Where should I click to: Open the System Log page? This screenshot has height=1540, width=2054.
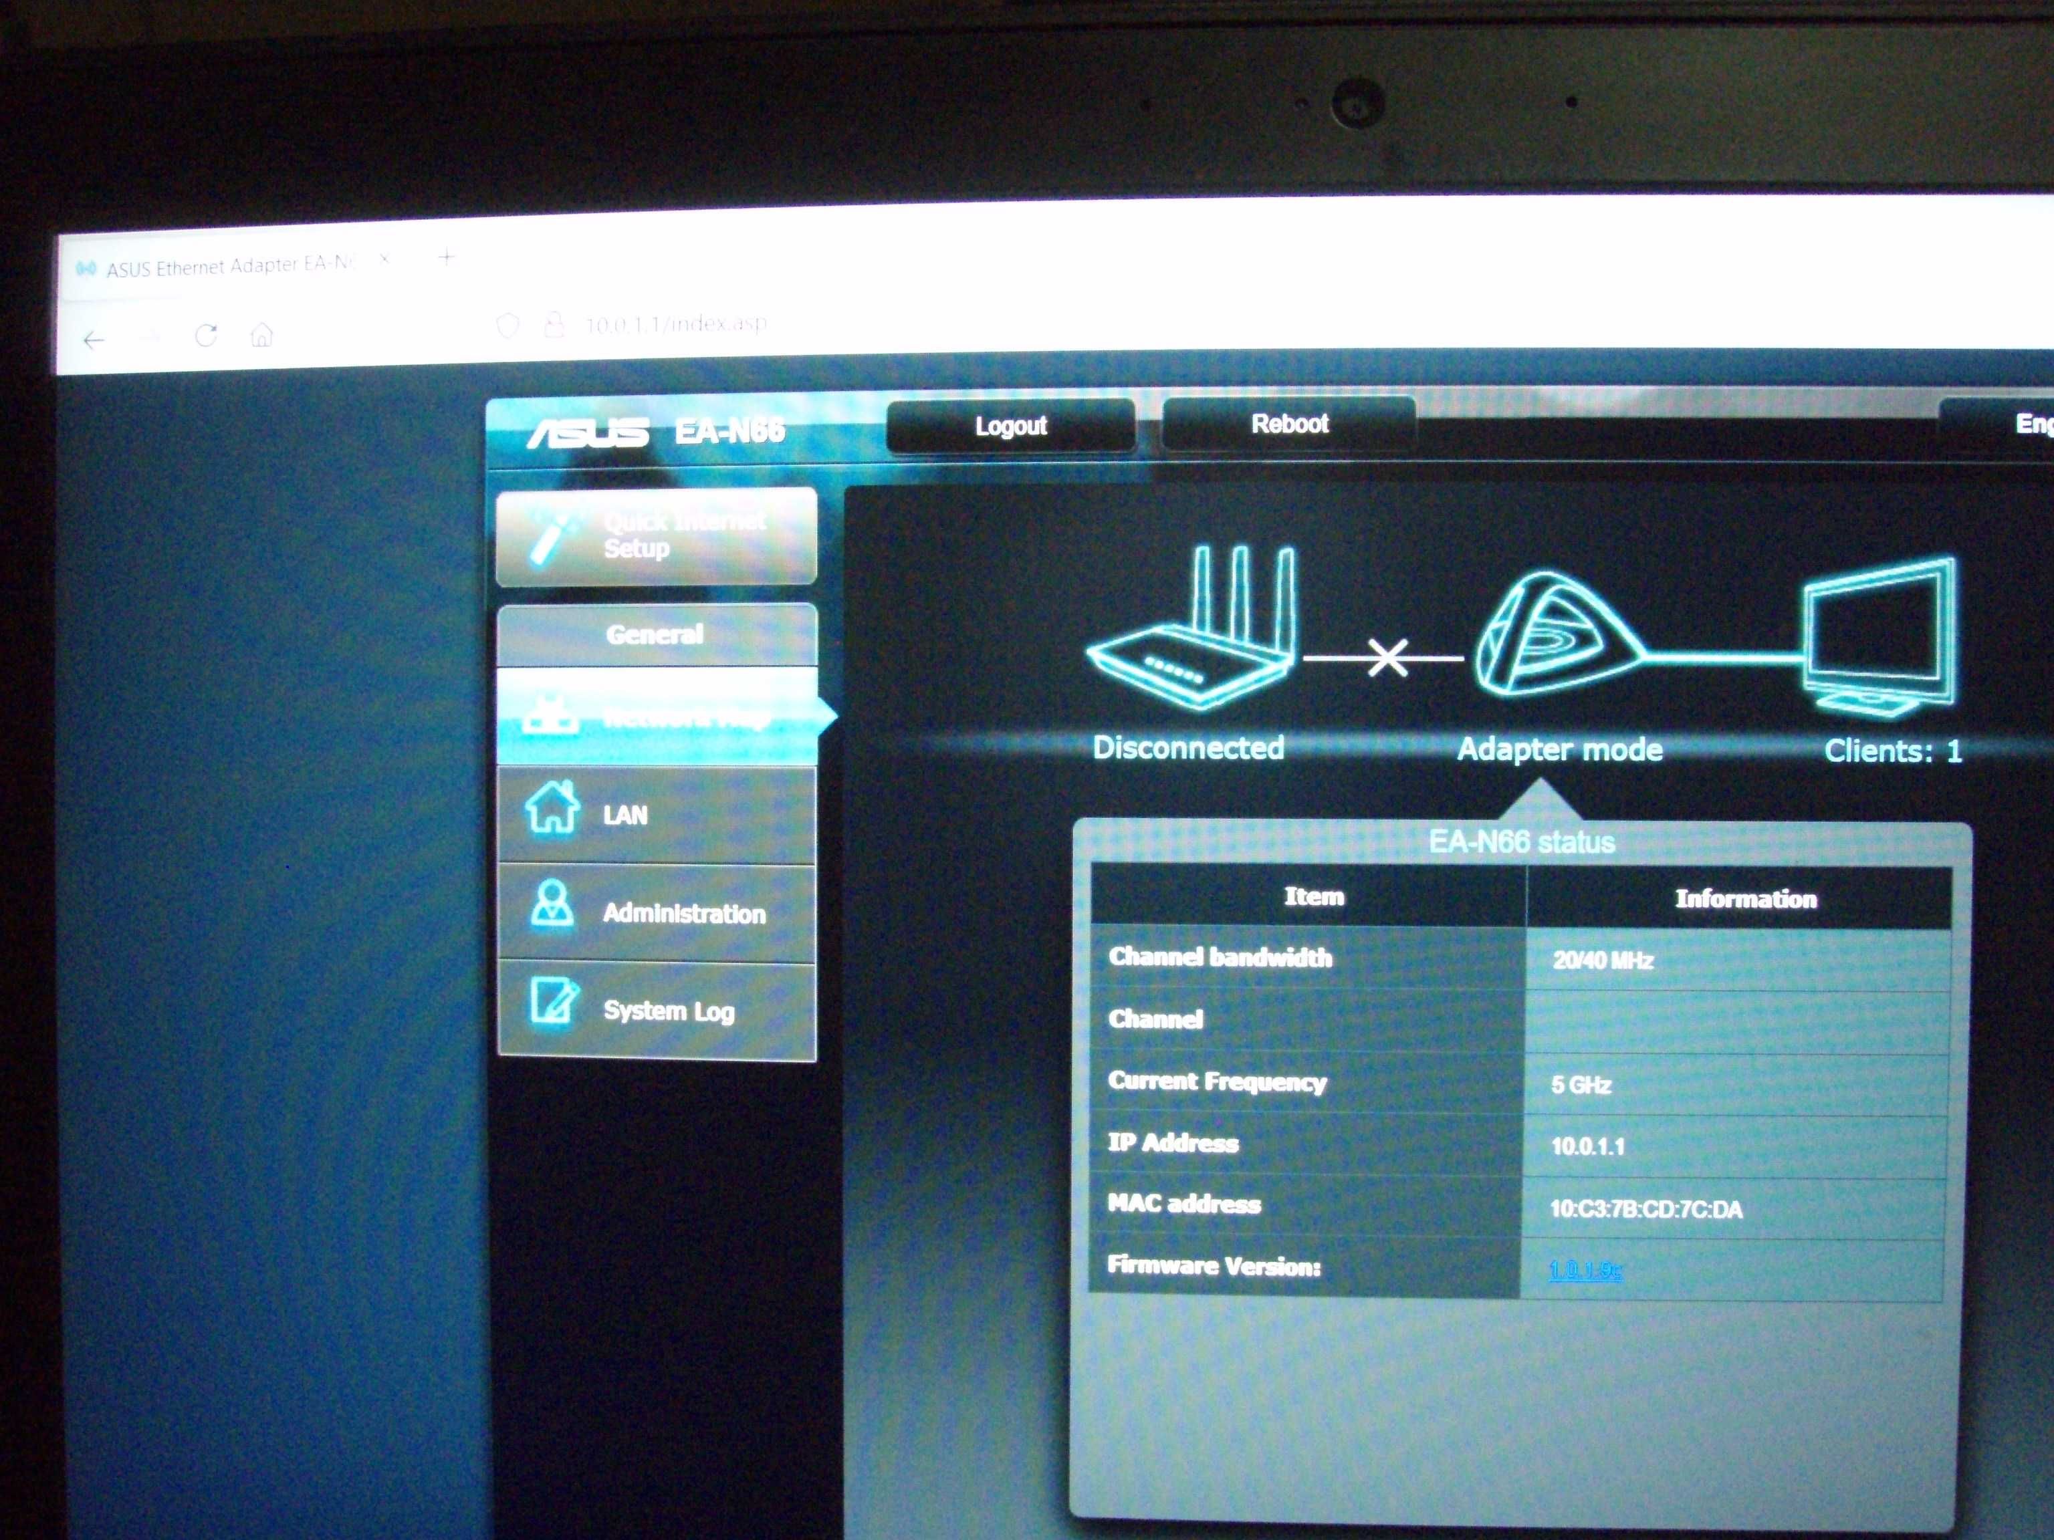(657, 1011)
